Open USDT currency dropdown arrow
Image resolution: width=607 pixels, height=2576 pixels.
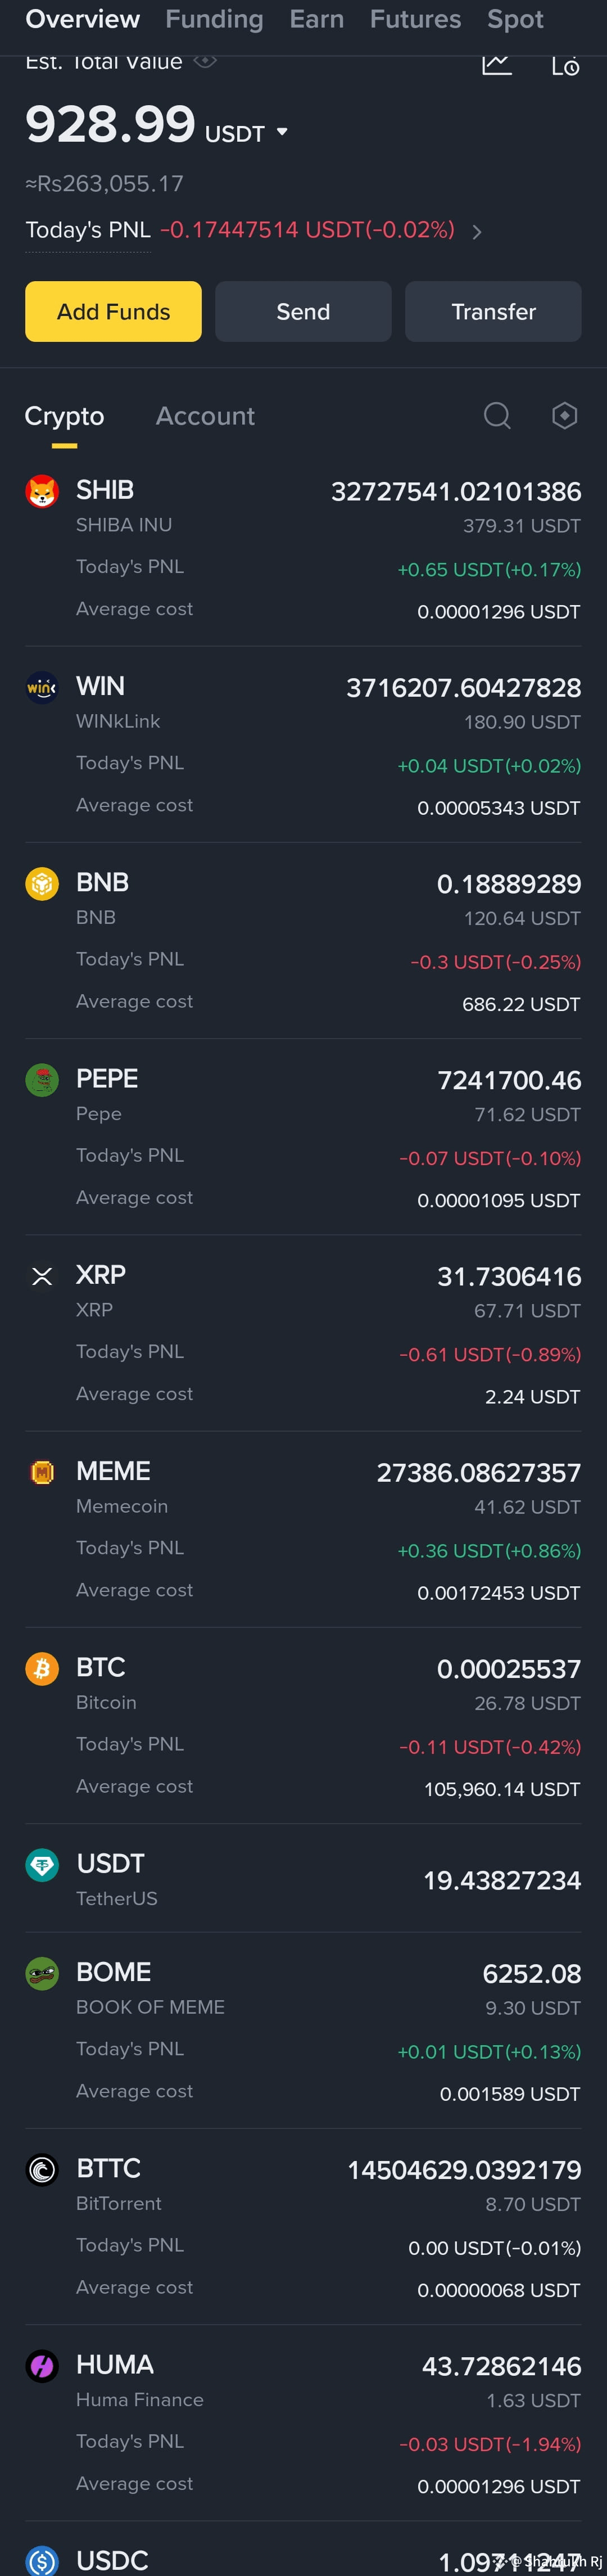click(x=282, y=132)
